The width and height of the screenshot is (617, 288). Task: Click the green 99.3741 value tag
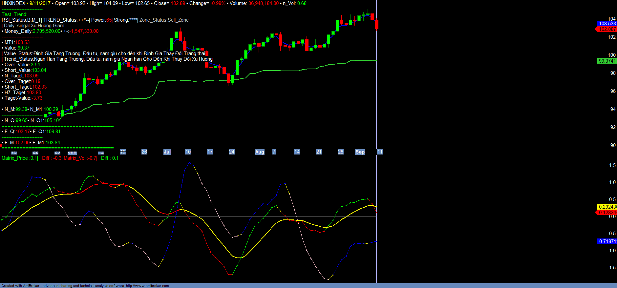[607, 61]
